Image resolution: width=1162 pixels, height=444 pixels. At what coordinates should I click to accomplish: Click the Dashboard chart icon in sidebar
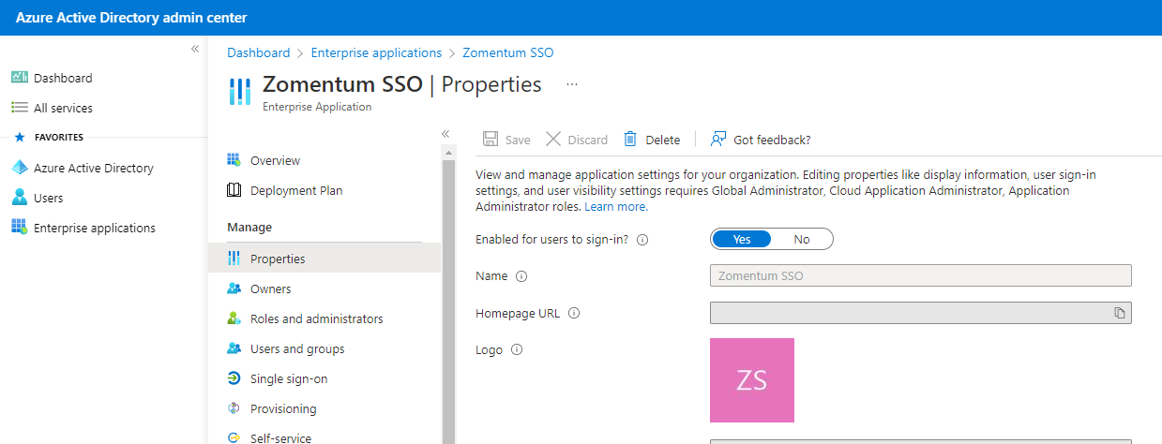(19, 78)
